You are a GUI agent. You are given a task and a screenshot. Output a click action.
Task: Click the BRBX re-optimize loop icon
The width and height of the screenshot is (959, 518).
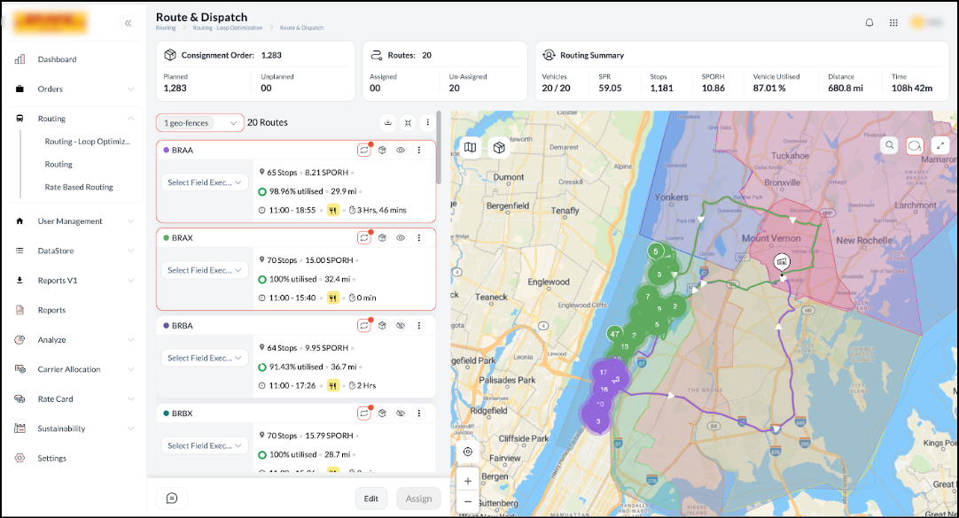(364, 414)
